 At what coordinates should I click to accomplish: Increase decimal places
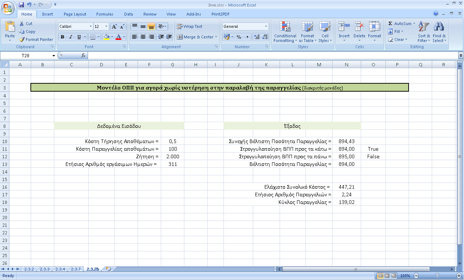(257, 37)
